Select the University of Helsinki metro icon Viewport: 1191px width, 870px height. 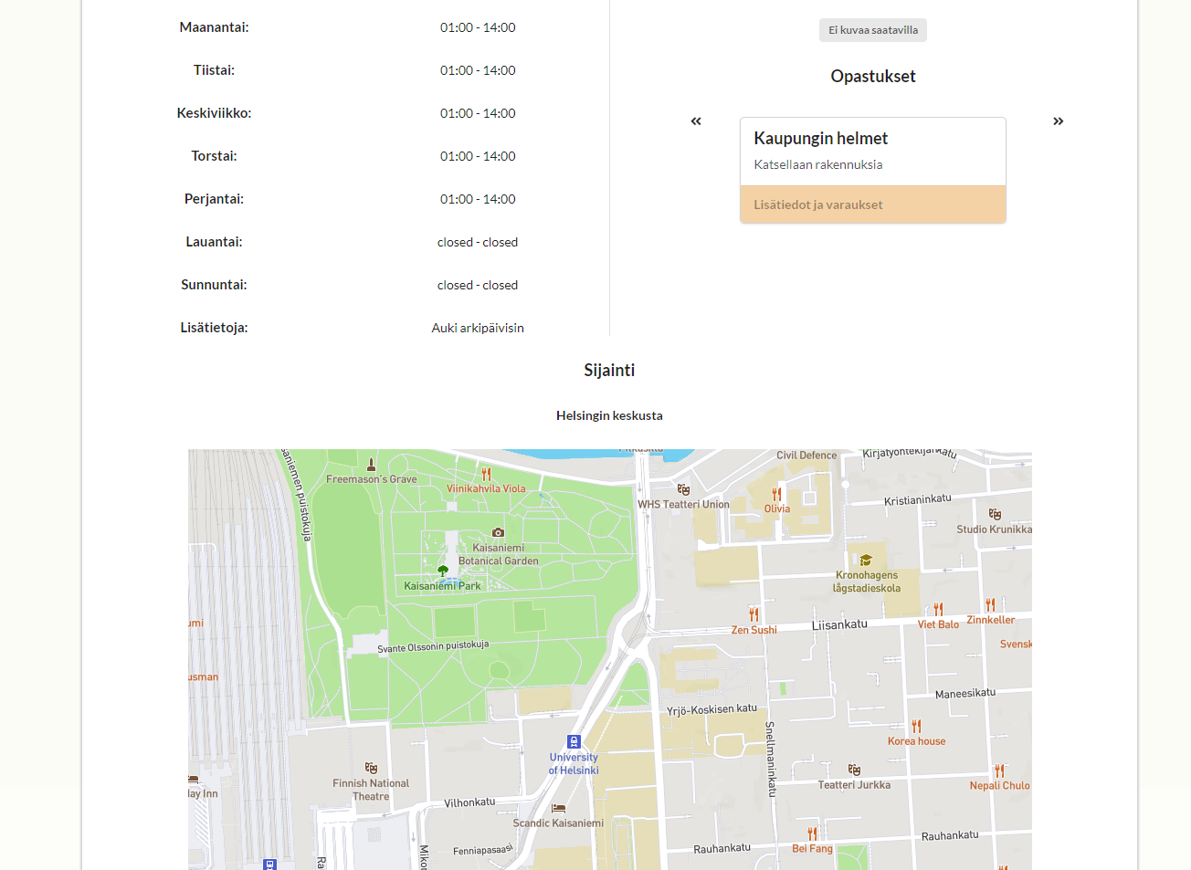tap(574, 741)
